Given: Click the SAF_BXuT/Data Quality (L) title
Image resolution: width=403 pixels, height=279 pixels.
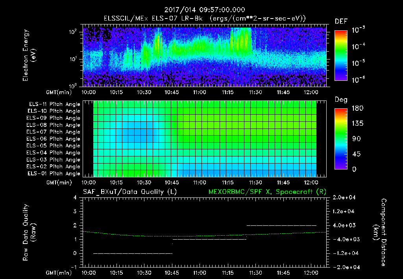Looking at the screenshot, I should click(130, 192).
